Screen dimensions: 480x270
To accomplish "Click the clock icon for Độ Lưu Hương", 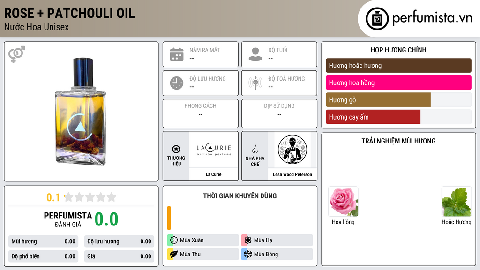I will click(177, 83).
